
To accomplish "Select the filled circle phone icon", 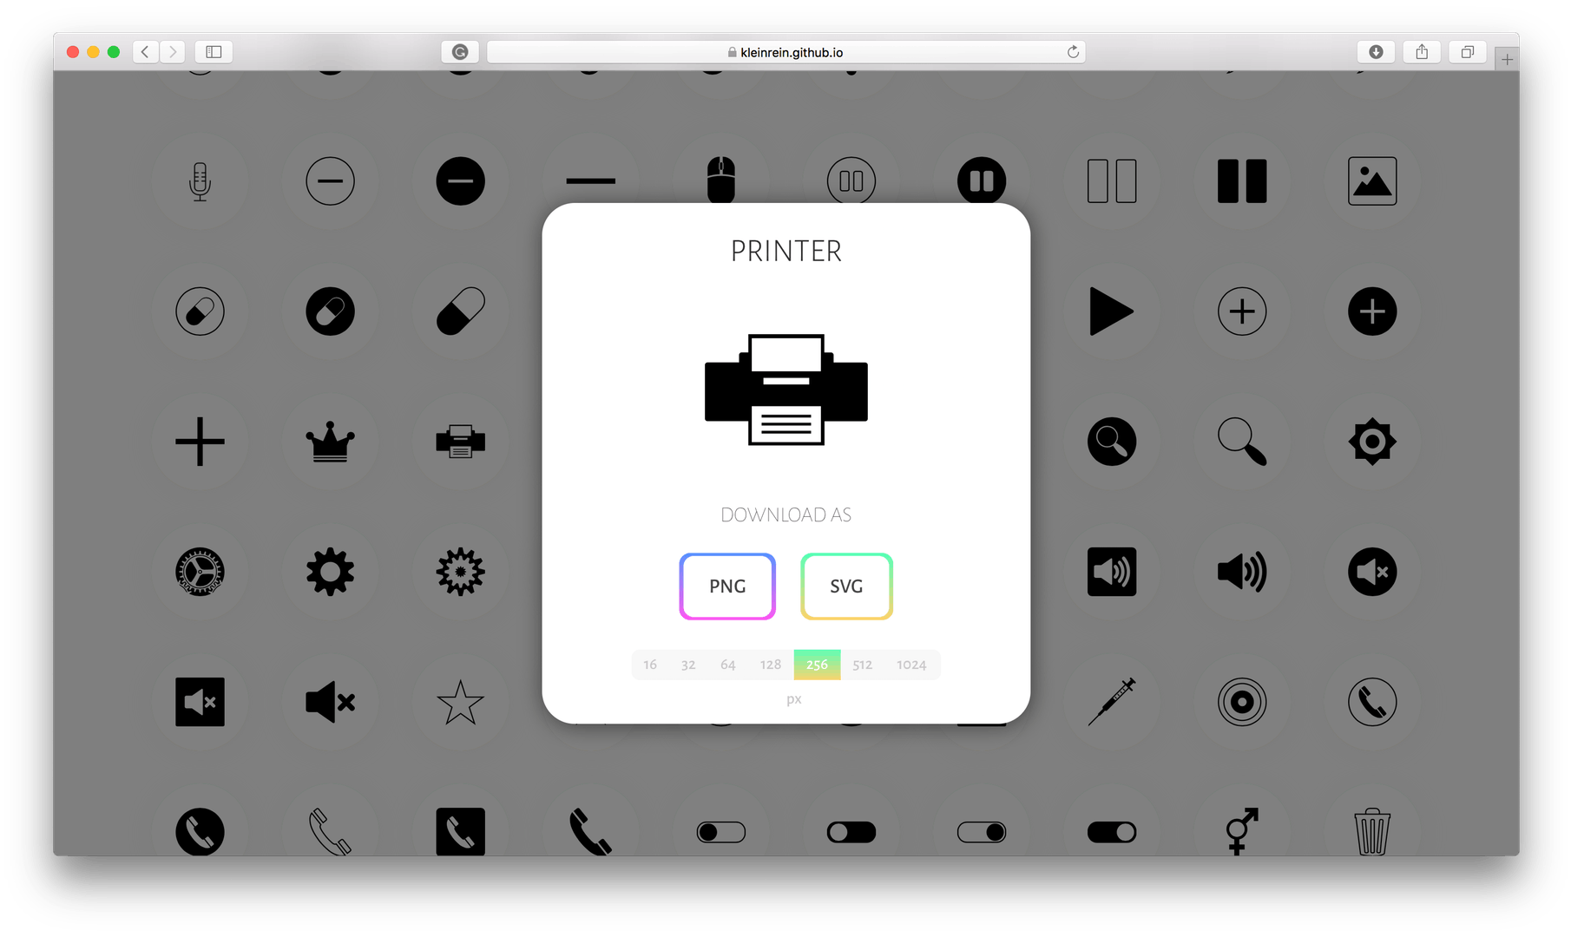I will point(200,831).
